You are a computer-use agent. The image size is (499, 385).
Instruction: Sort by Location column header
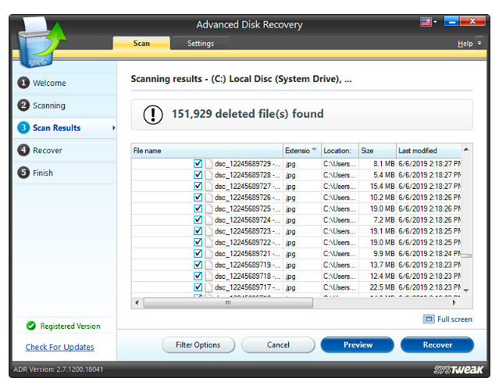340,151
